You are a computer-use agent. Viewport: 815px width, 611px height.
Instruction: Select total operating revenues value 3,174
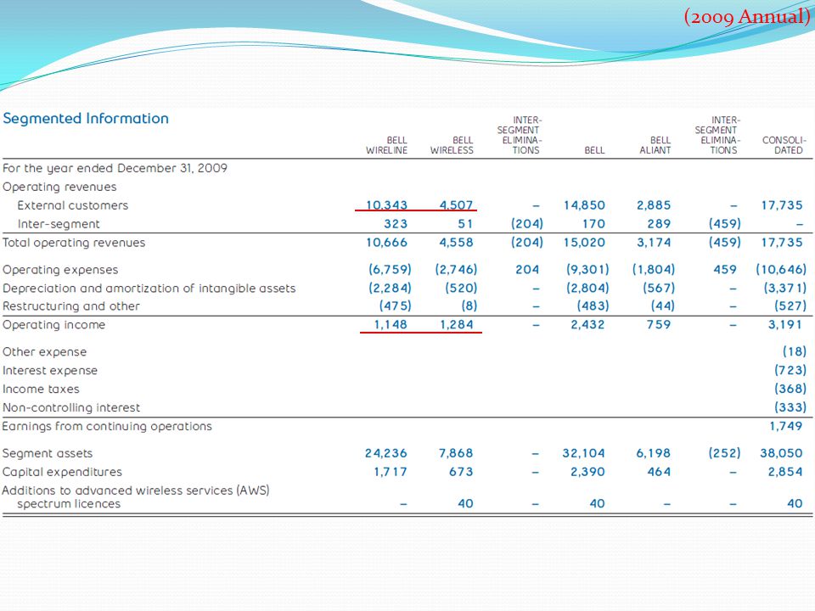pos(654,243)
